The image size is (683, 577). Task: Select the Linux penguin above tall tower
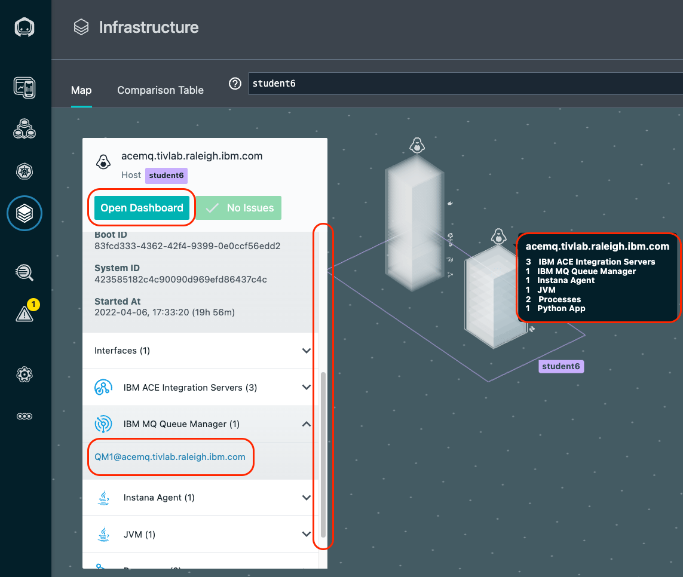[x=417, y=146]
